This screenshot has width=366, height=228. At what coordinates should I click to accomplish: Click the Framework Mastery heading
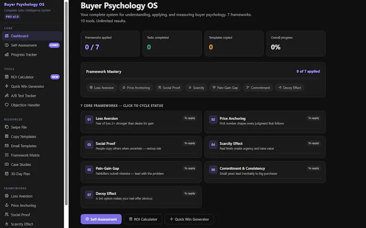coord(104,71)
